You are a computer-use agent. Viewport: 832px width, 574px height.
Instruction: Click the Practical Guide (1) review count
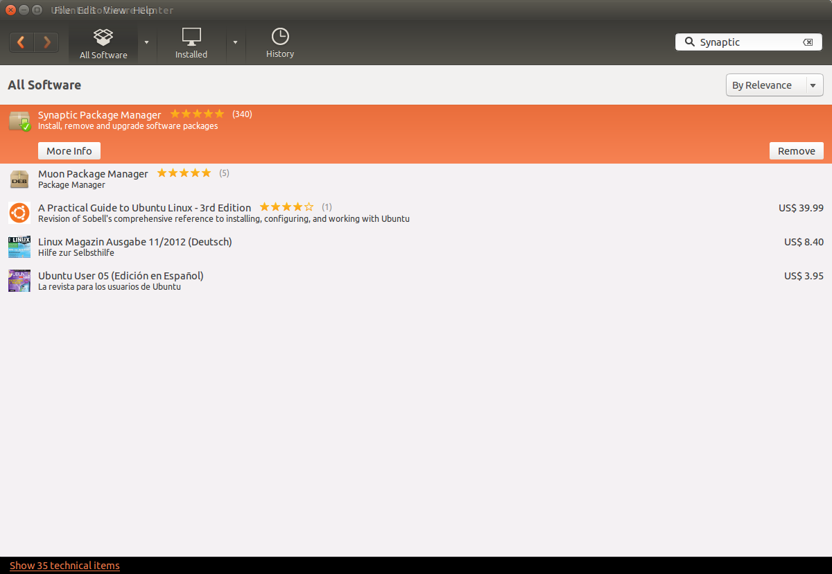click(x=327, y=207)
